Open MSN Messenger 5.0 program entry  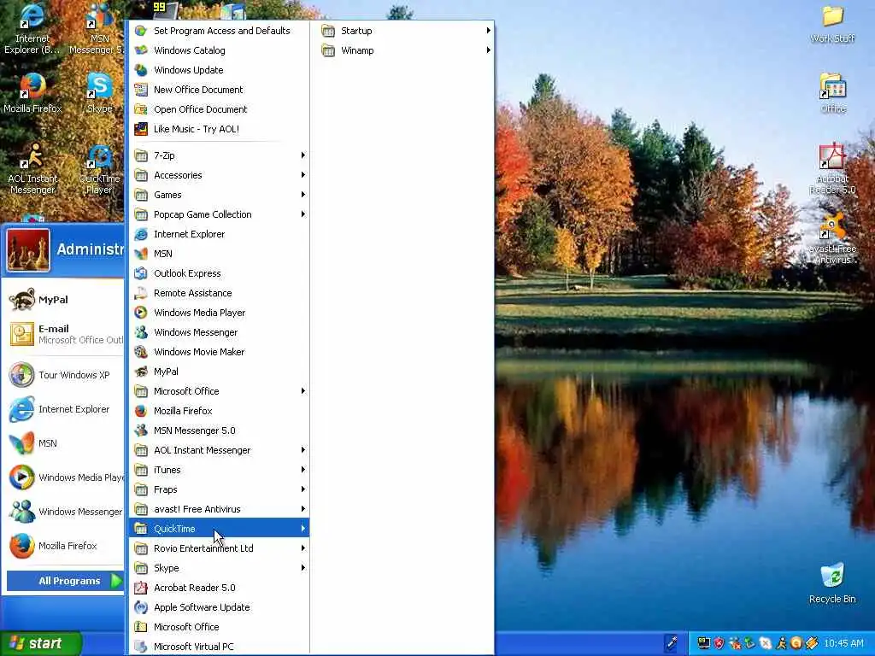[219, 430]
